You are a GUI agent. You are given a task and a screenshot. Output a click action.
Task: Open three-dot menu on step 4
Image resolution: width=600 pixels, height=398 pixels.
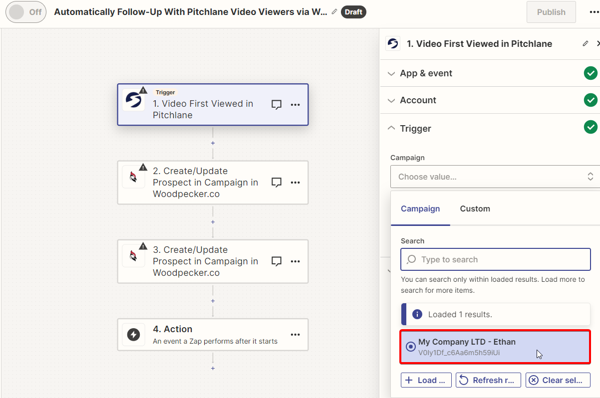296,335
